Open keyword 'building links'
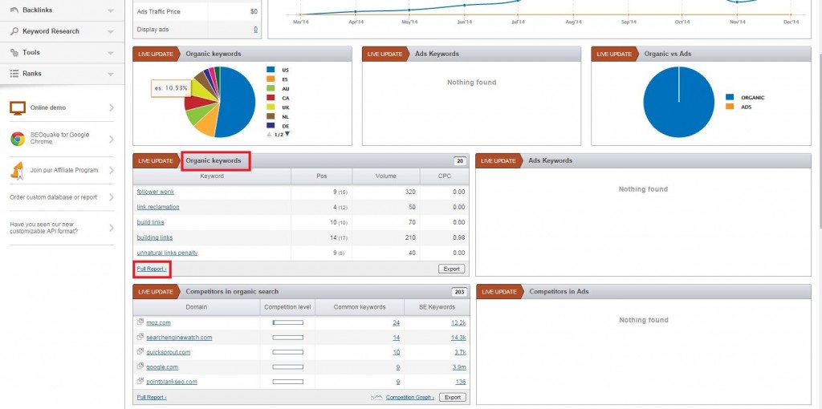 [155, 237]
